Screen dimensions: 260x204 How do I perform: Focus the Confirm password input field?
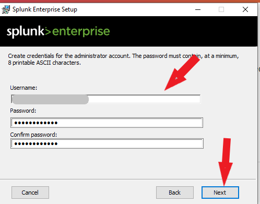coord(107,143)
